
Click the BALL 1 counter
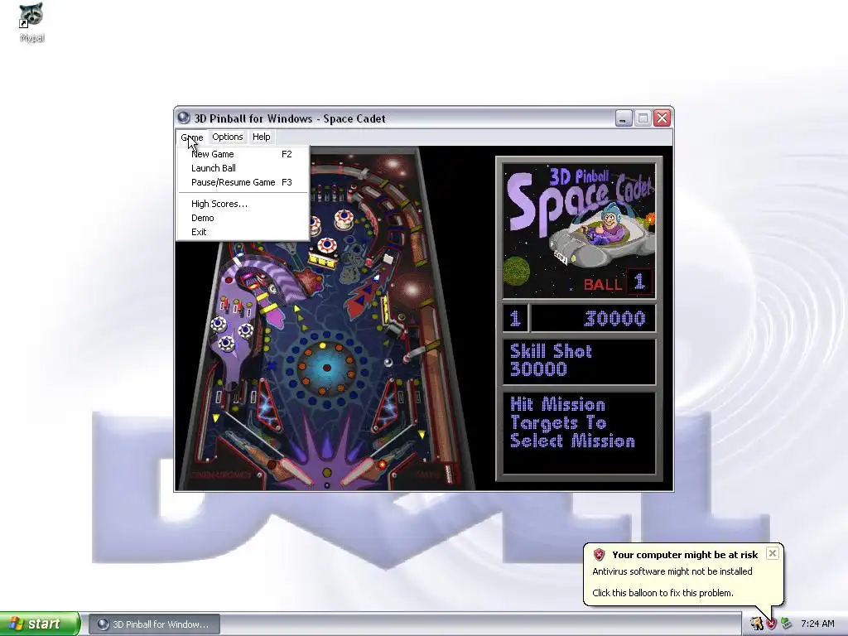coord(617,283)
